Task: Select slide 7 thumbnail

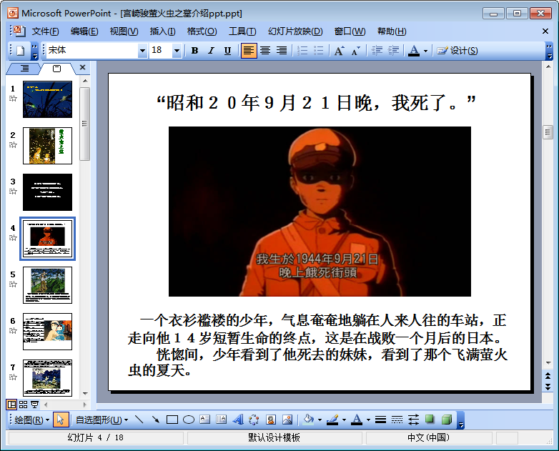Action: click(47, 378)
